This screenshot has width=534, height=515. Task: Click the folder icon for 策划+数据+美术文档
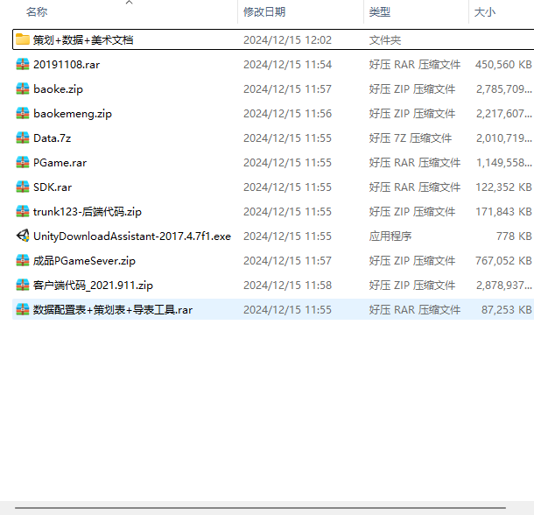pos(23,39)
